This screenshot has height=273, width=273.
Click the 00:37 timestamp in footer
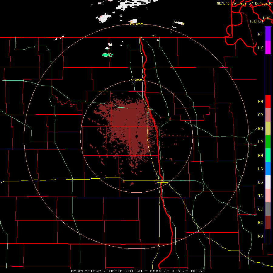click(198, 271)
